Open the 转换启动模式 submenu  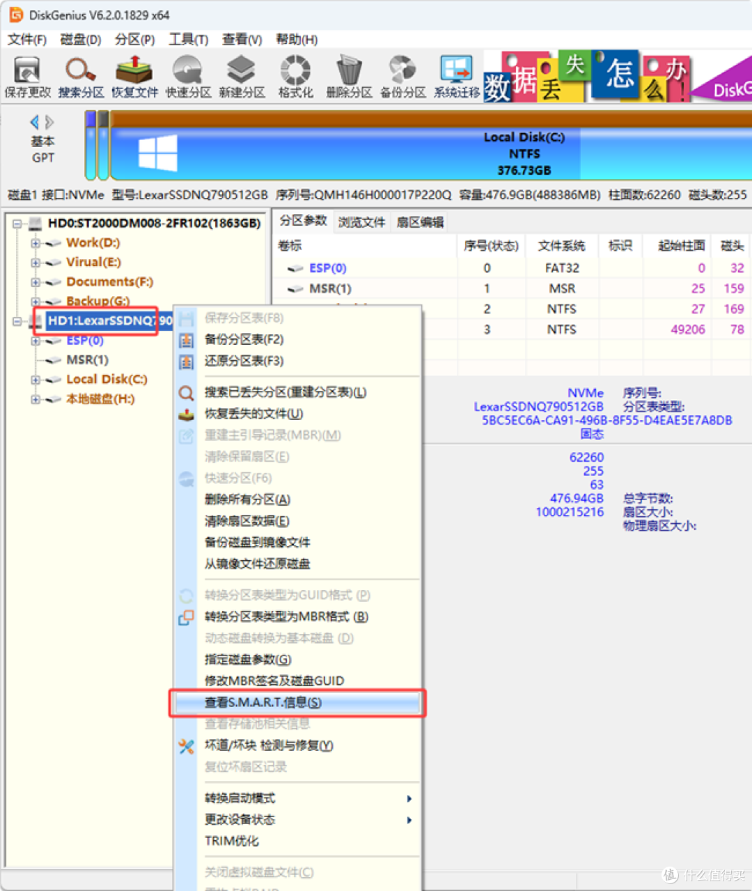(297, 798)
